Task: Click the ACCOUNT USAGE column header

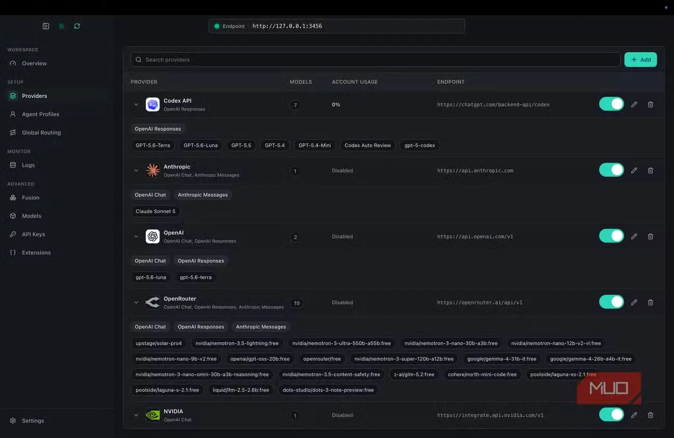Action: (355, 82)
